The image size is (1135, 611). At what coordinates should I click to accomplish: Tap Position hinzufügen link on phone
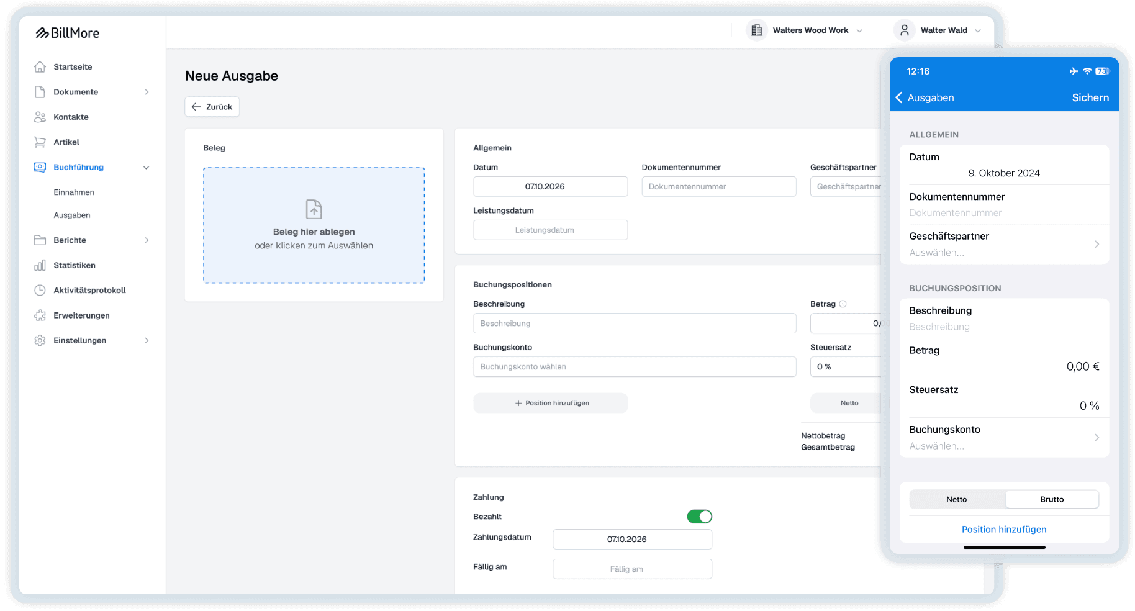pyautogui.click(x=1004, y=529)
